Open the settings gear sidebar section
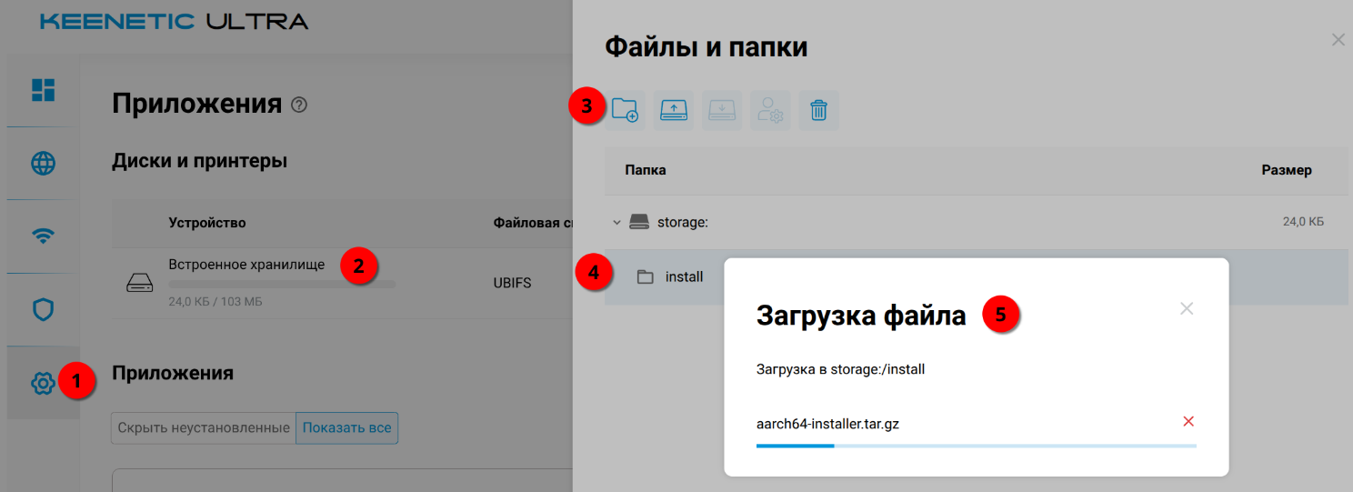Viewport: 1353px width, 492px height. pos(43,384)
